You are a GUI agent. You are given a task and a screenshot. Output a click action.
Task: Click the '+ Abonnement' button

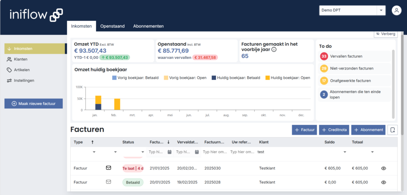368,130
